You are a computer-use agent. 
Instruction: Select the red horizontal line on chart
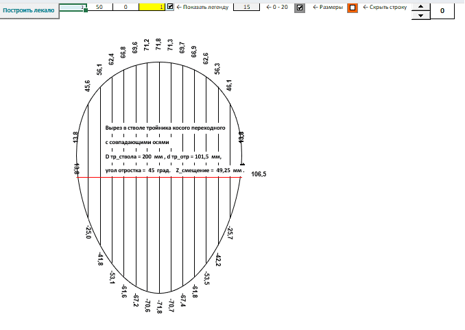click(160, 177)
